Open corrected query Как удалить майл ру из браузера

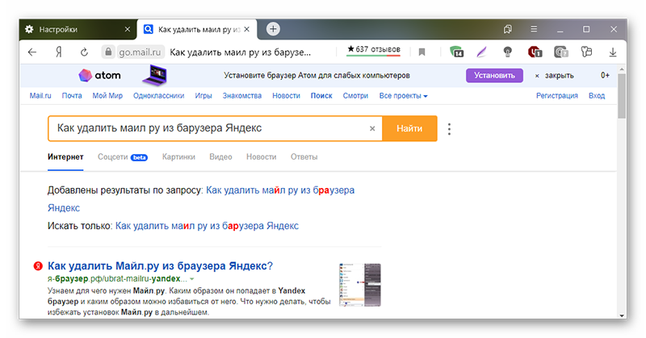click(x=280, y=190)
